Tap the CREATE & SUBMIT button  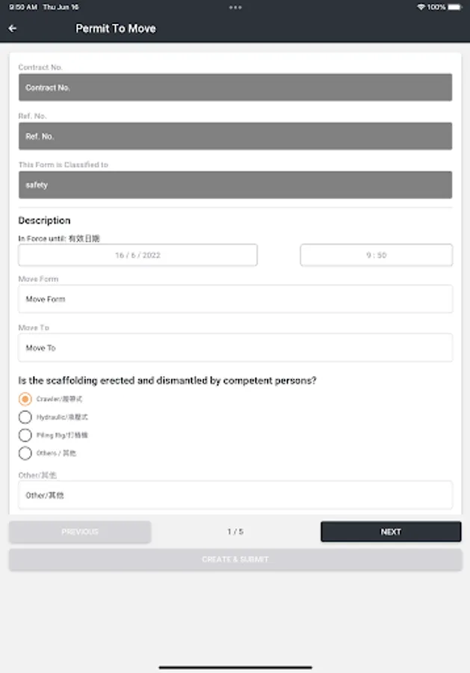click(x=235, y=559)
